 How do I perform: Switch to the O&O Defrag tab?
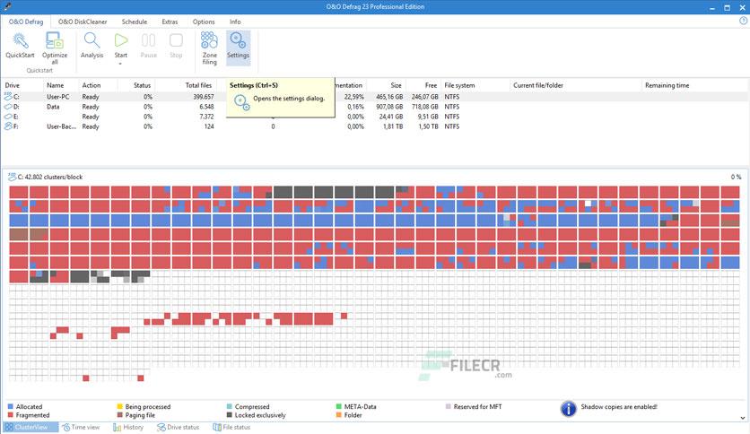[26, 22]
